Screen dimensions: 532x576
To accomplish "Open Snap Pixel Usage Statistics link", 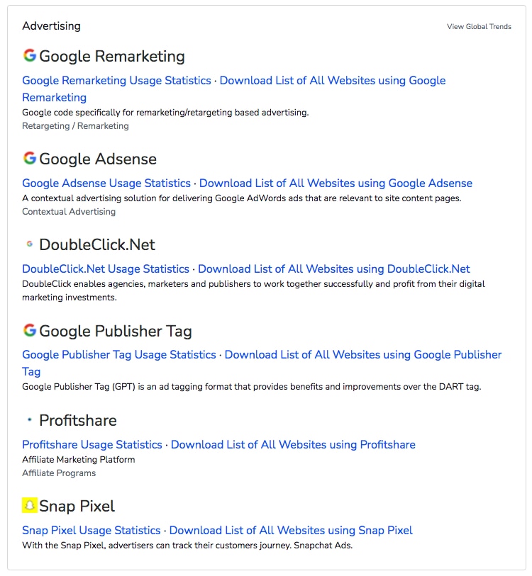I will 92,531.
